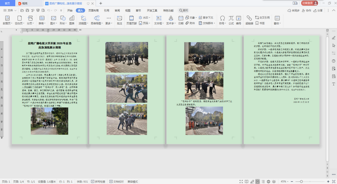The width and height of the screenshot is (337, 184).
Task: Open the object (对象) dropdown
Action: pyautogui.click(x=191, y=18)
